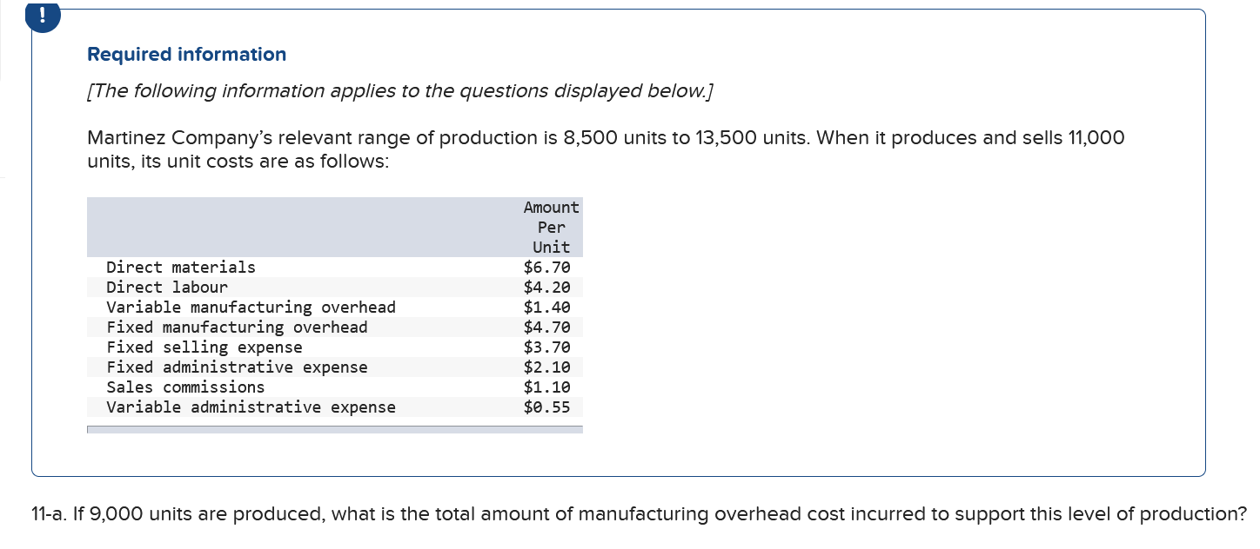Select the Variable manufacturing overhead label
Screen dimensions: 1260x549
251,308
